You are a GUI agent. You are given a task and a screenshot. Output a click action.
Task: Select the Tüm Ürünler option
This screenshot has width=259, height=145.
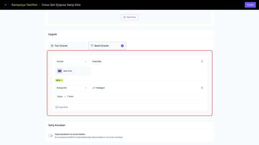click(x=67, y=46)
